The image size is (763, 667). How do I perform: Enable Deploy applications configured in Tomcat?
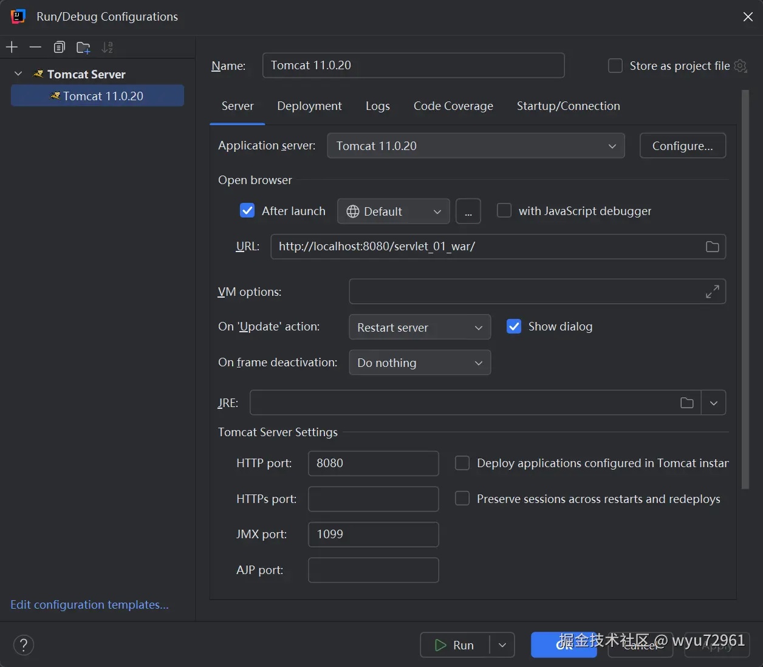click(462, 463)
